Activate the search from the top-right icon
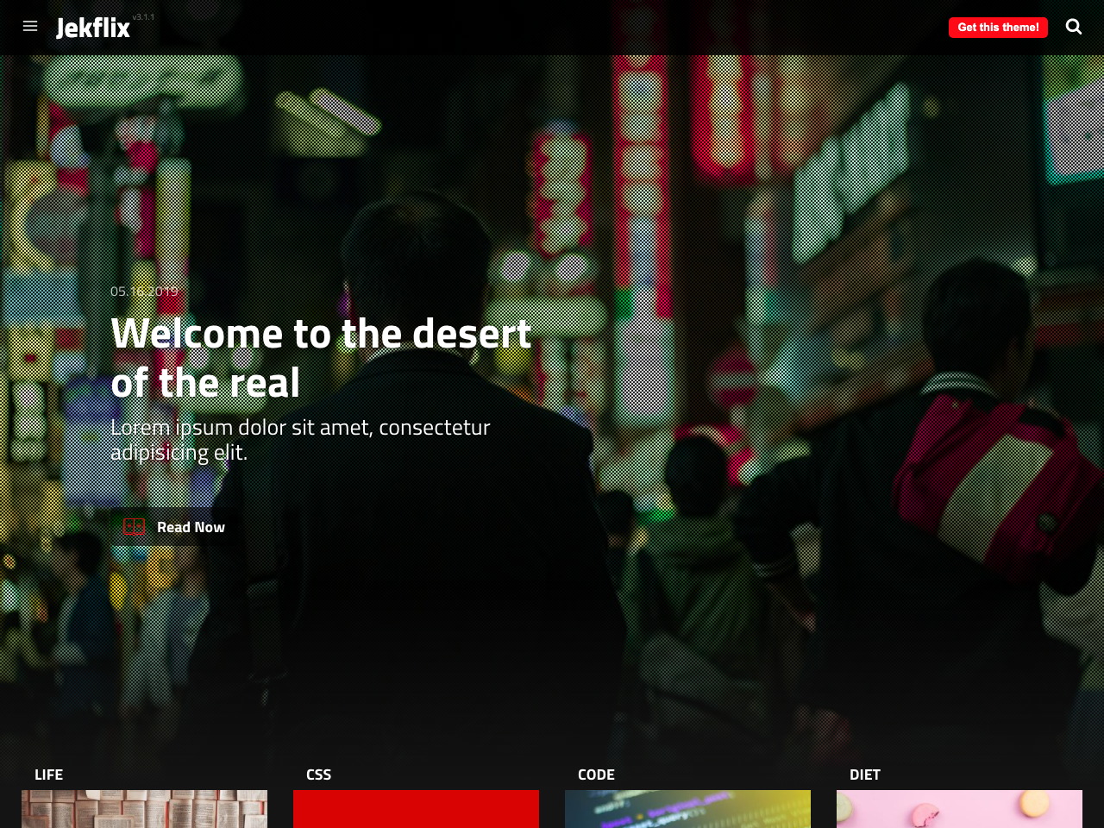 coord(1073,27)
